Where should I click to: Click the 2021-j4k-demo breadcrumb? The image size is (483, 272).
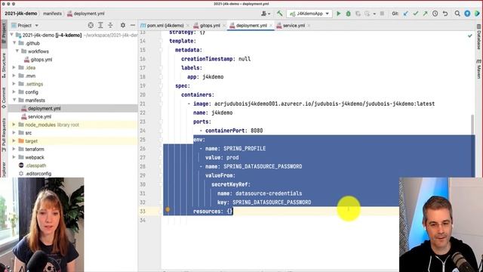point(21,14)
